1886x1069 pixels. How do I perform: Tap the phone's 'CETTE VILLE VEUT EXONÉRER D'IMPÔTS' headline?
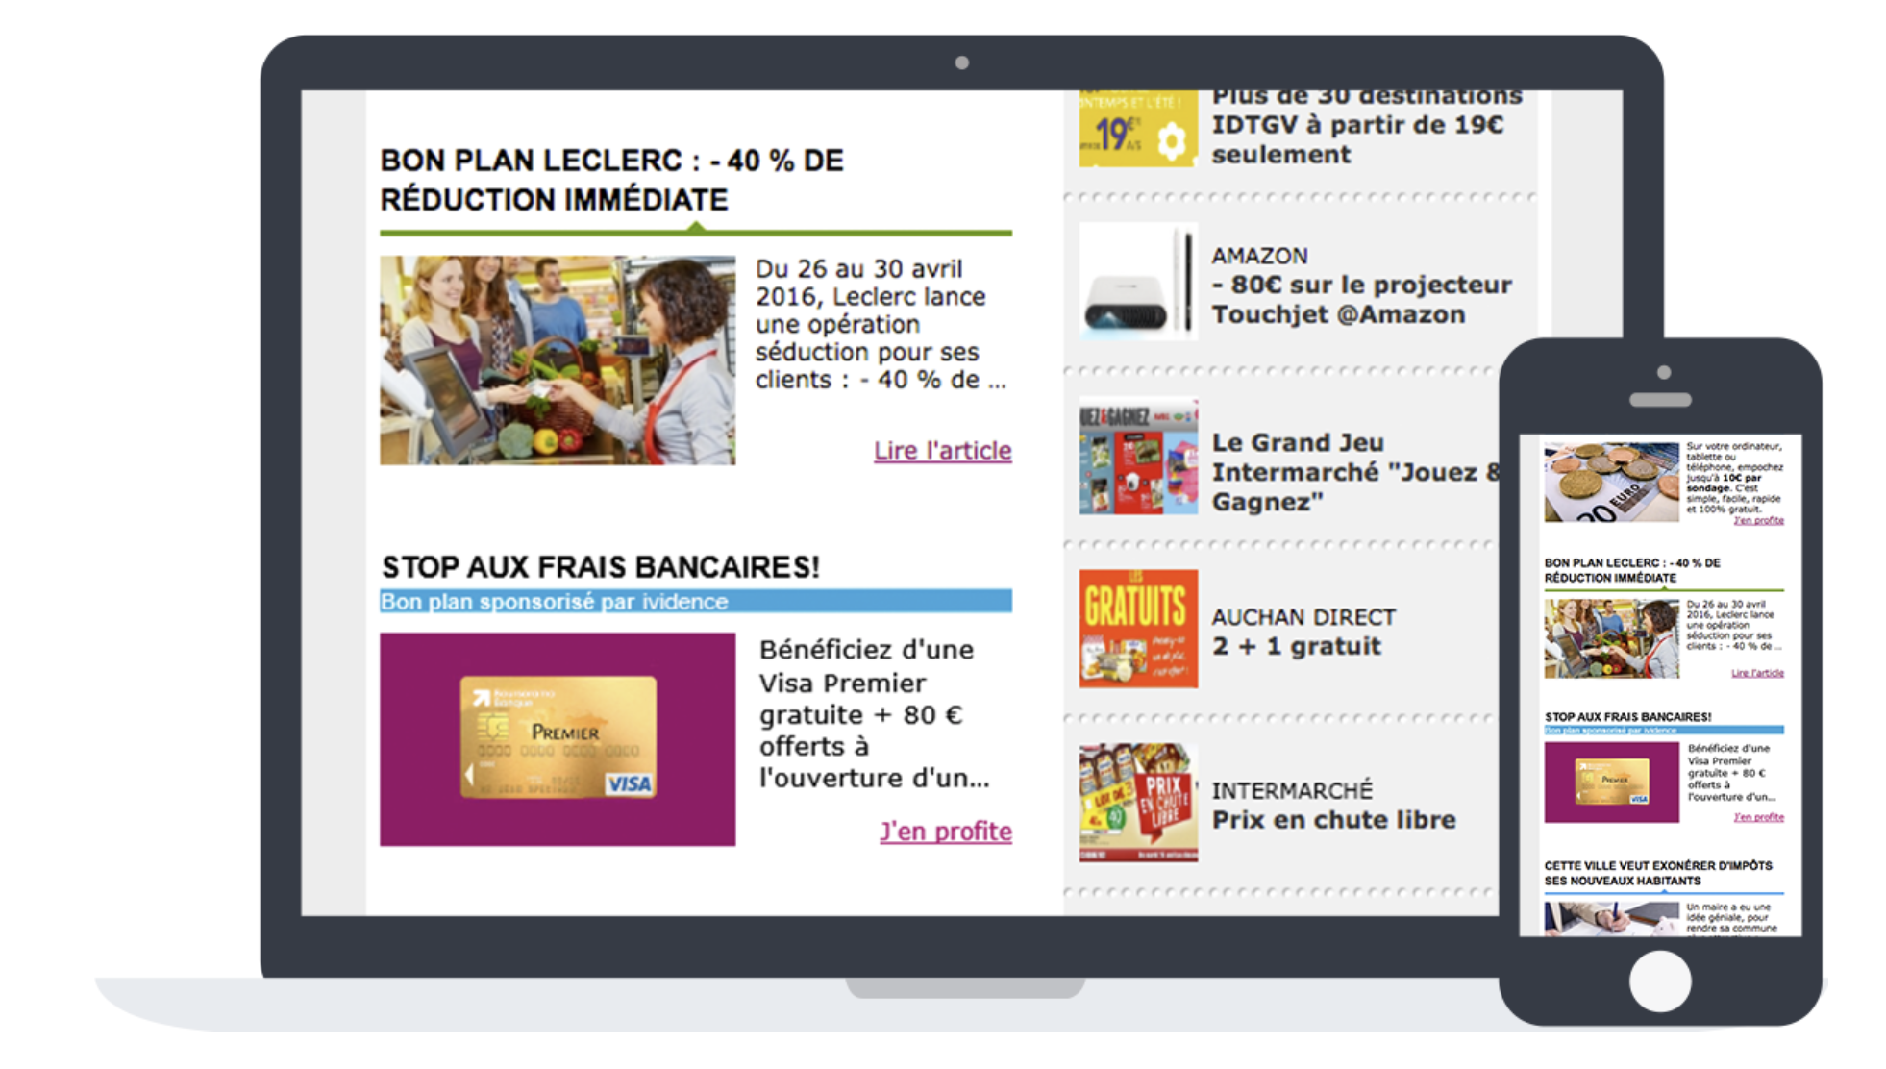(1658, 873)
